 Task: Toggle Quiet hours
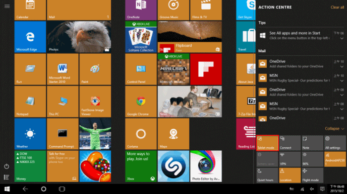point(267,175)
